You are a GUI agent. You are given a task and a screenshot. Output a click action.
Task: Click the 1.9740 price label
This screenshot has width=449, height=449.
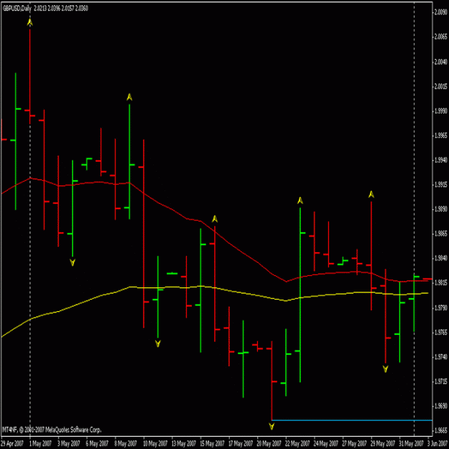(441, 357)
